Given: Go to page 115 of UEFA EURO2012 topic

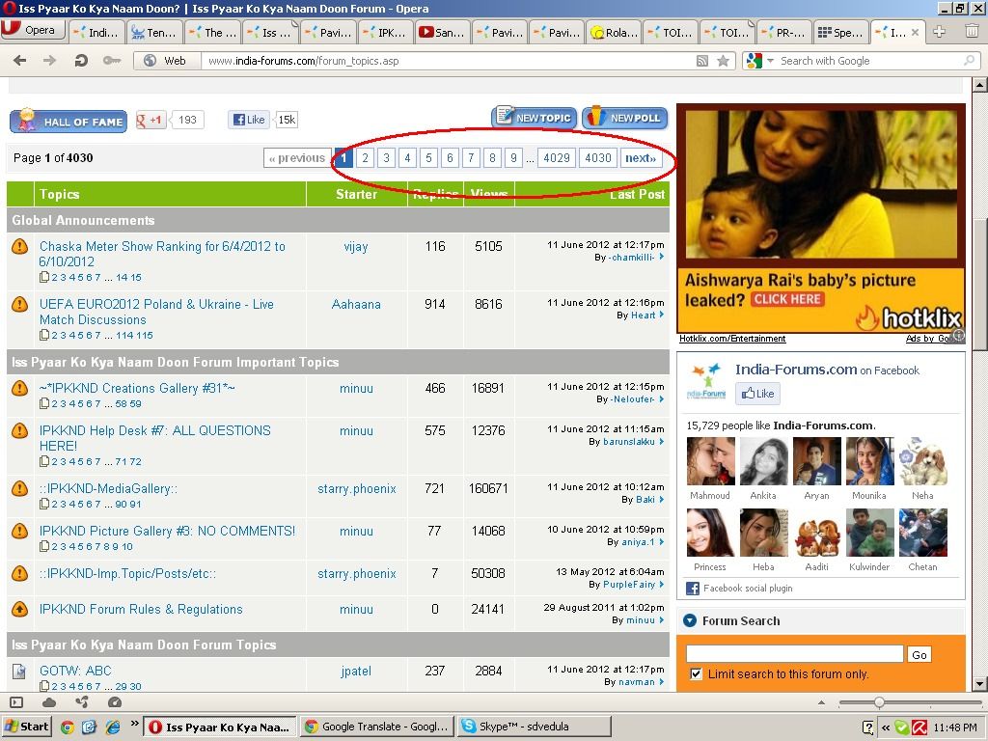Looking at the screenshot, I should click(144, 335).
